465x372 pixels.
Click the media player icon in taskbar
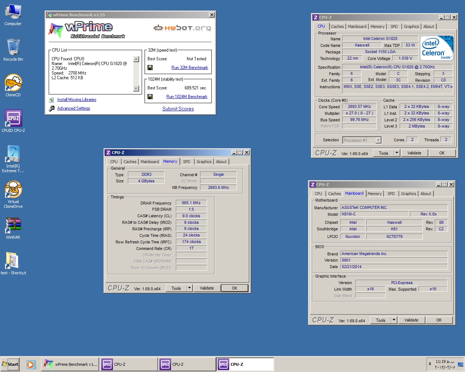point(31,364)
